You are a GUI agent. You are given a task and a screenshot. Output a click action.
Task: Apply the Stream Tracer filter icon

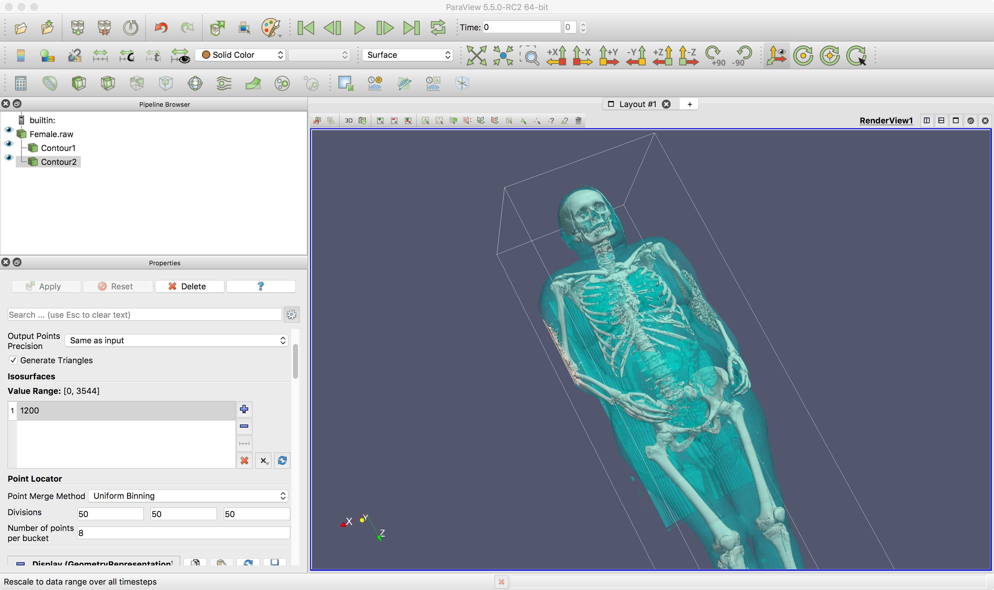point(224,83)
